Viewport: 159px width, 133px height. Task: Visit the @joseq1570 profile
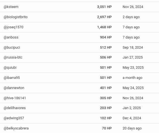[13, 27]
